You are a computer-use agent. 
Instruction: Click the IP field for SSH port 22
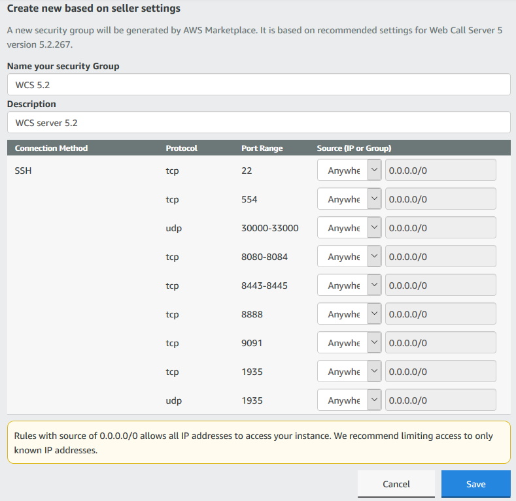pyautogui.click(x=440, y=170)
